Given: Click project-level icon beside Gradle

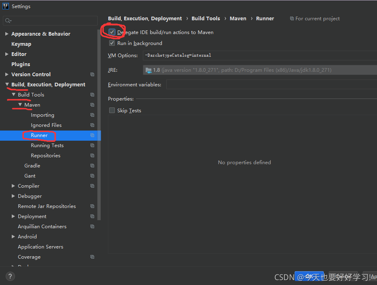Looking at the screenshot, I should click(x=93, y=166).
